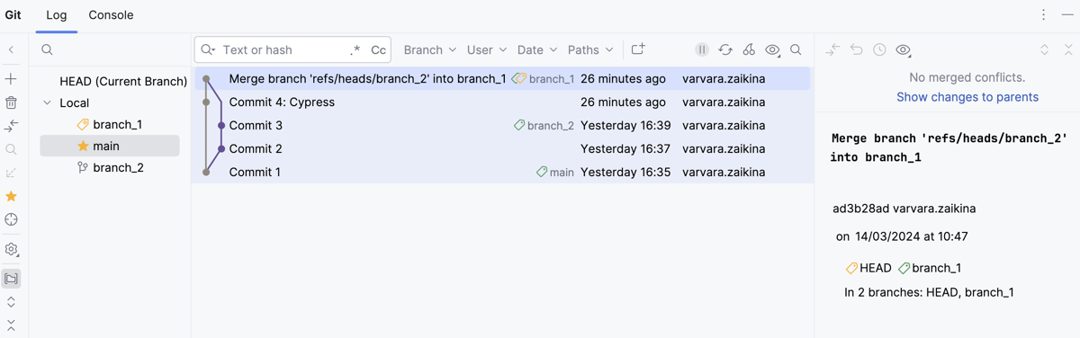Toggle Match Case Cc option
This screenshot has height=338, width=1080.
(x=378, y=50)
